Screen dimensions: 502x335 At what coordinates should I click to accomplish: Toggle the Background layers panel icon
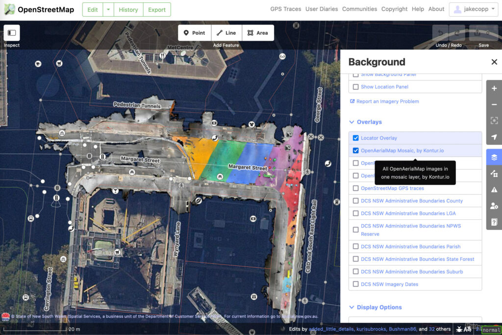point(494,157)
